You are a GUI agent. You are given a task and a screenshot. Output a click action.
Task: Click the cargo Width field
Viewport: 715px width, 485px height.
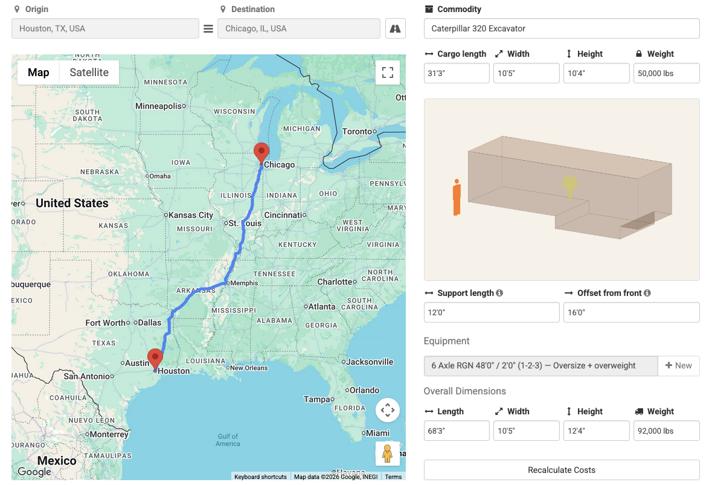click(x=526, y=74)
